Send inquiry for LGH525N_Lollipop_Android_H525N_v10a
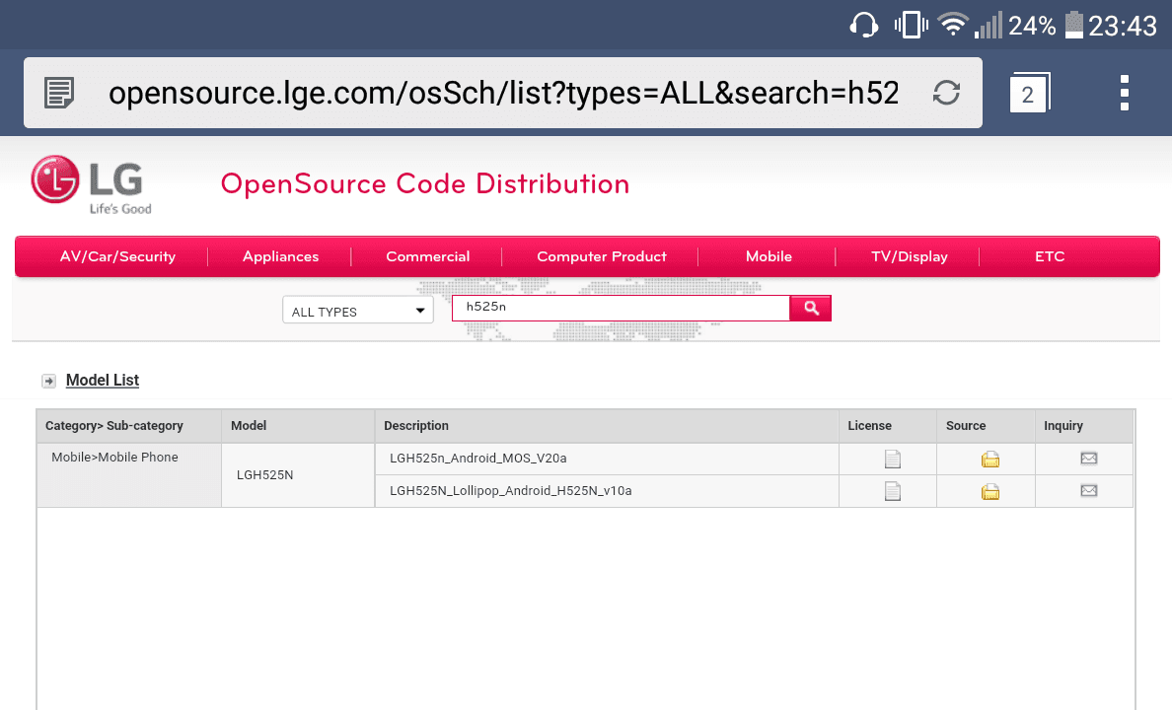This screenshot has width=1172, height=710. pyautogui.click(x=1089, y=490)
